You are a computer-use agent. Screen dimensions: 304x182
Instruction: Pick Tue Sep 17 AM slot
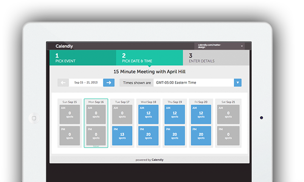point(122,114)
